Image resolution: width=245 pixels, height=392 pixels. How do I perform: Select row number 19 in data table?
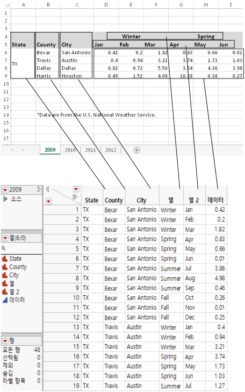click(x=76, y=386)
